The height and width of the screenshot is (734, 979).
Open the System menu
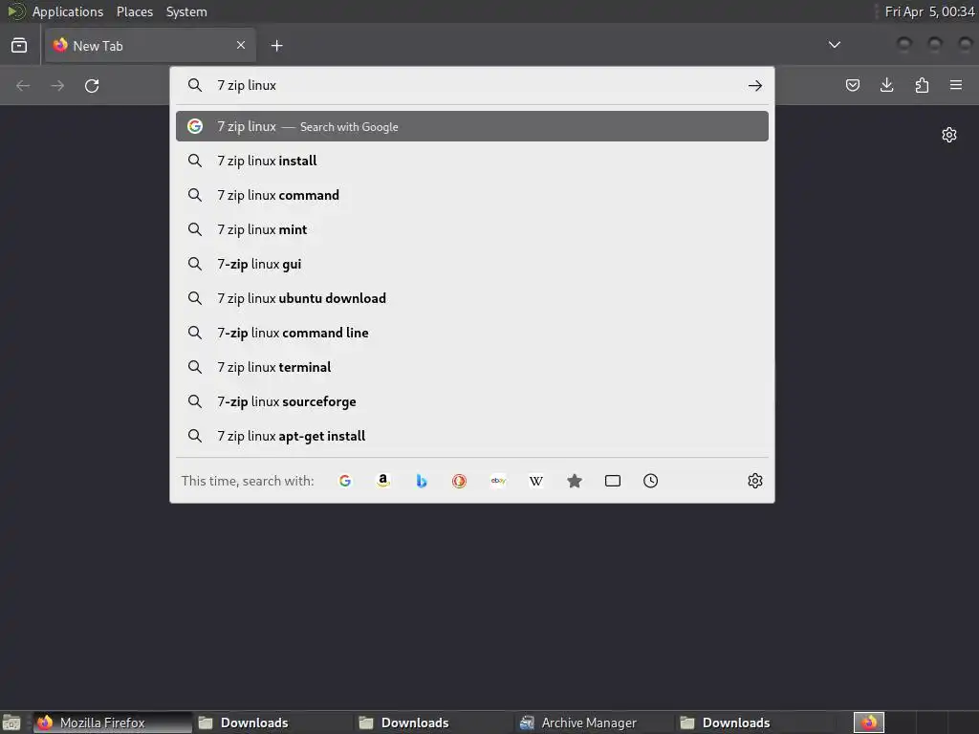coord(186,11)
